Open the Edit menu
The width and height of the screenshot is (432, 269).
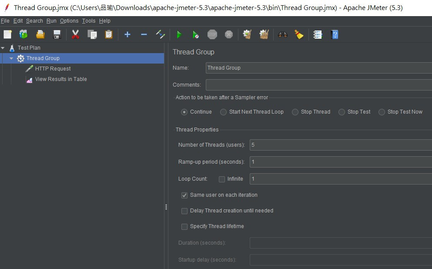point(18,21)
